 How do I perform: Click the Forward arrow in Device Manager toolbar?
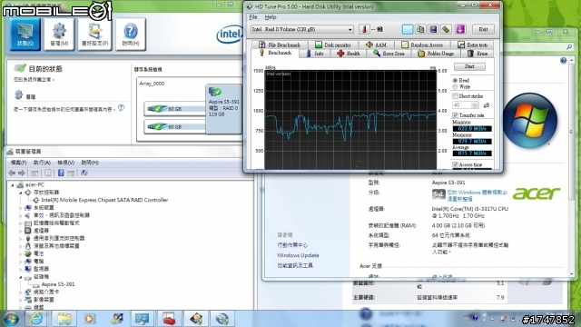[22, 173]
